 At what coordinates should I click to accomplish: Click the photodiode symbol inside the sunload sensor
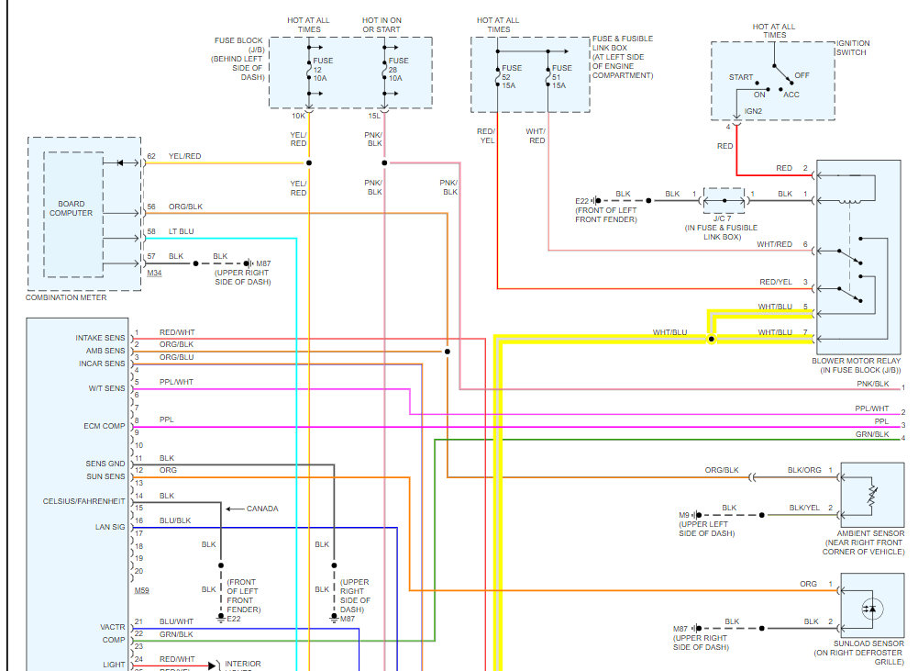[x=872, y=609]
